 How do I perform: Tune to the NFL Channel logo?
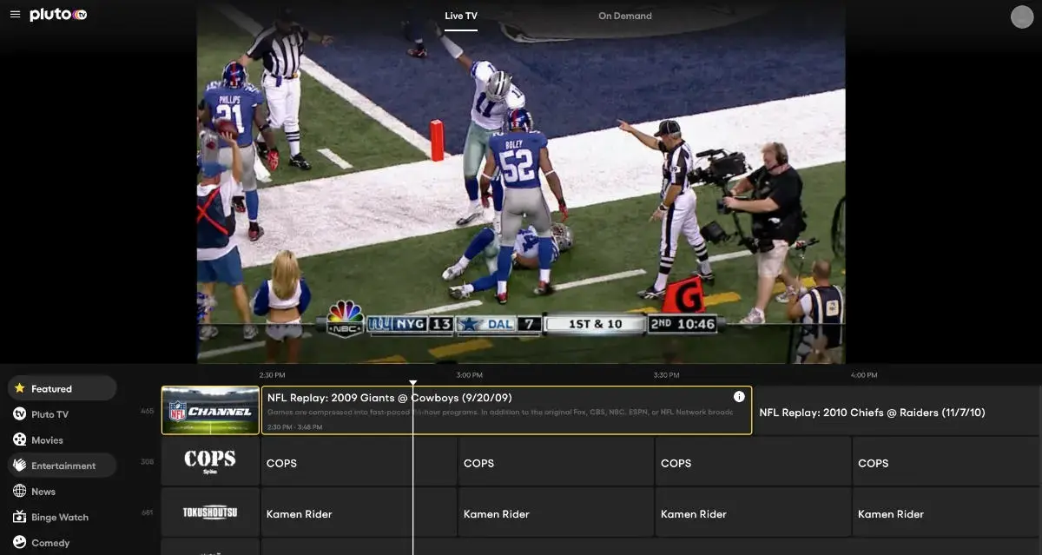pos(210,411)
